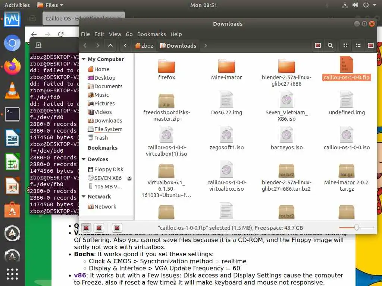Launch VLC from the dock
Screen dimensions: 382x286
[x=12, y=90]
